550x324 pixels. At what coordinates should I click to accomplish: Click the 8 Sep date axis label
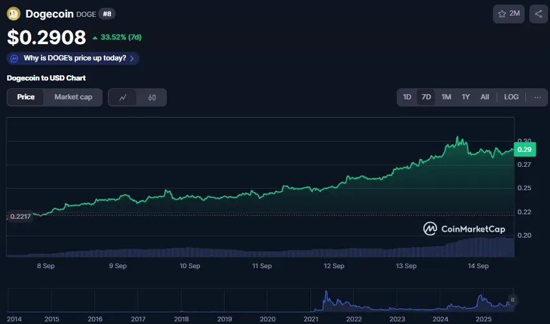[x=46, y=266]
